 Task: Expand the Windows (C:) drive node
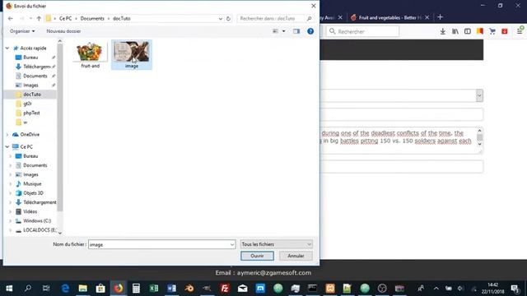click(x=10, y=221)
